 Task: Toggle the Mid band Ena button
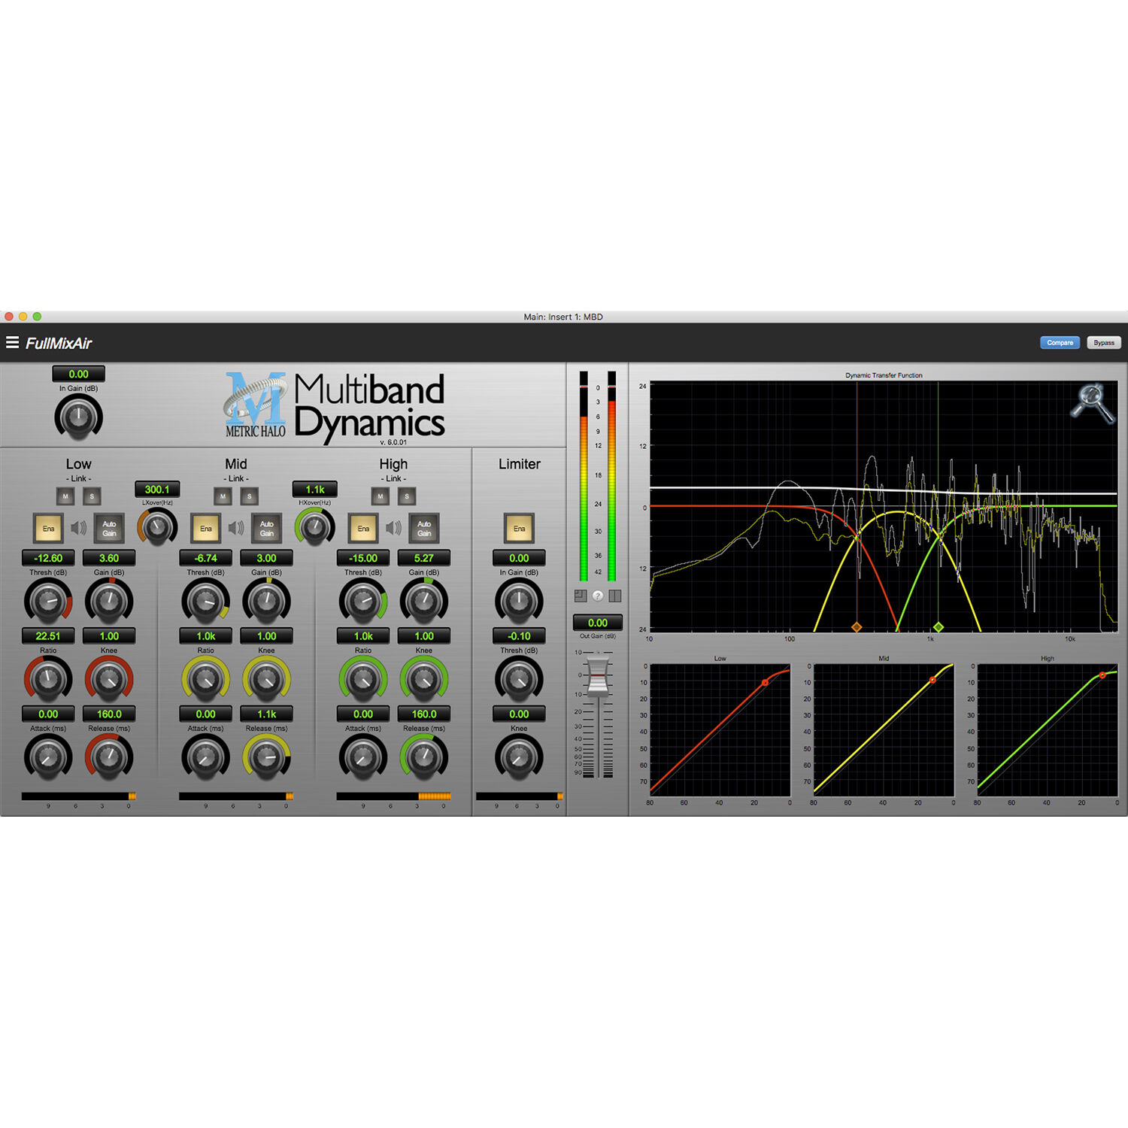point(206,528)
